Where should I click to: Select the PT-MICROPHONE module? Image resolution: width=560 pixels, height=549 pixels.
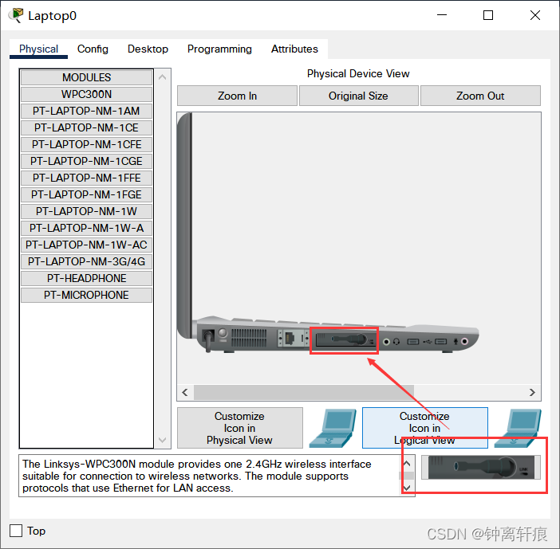(86, 295)
